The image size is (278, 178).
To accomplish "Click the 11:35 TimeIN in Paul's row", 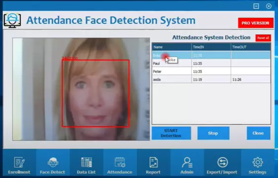I will pyautogui.click(x=211, y=63).
